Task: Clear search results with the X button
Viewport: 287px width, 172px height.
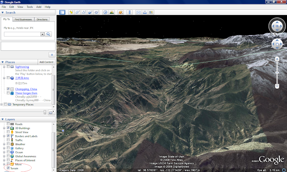Action: tap(52, 55)
